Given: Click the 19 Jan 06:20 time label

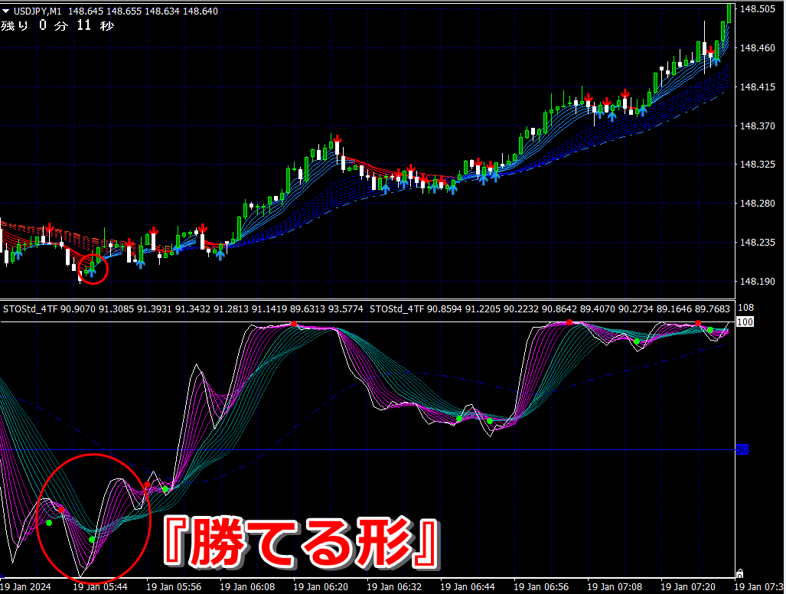Looking at the screenshot, I should tap(321, 586).
